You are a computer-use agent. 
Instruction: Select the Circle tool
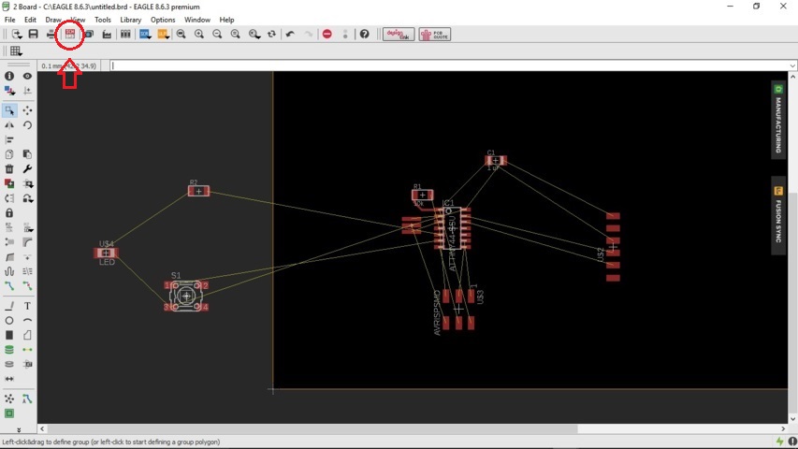(9, 321)
